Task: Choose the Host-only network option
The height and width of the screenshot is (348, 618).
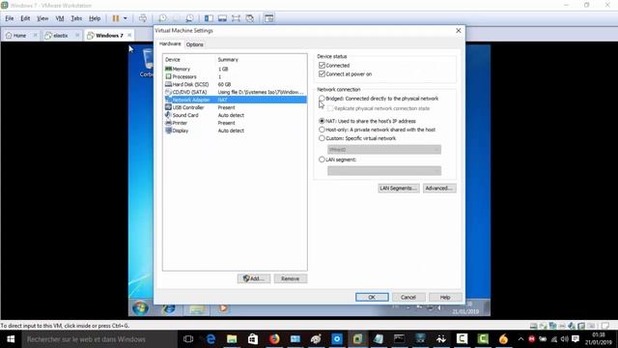Action: 322,130
